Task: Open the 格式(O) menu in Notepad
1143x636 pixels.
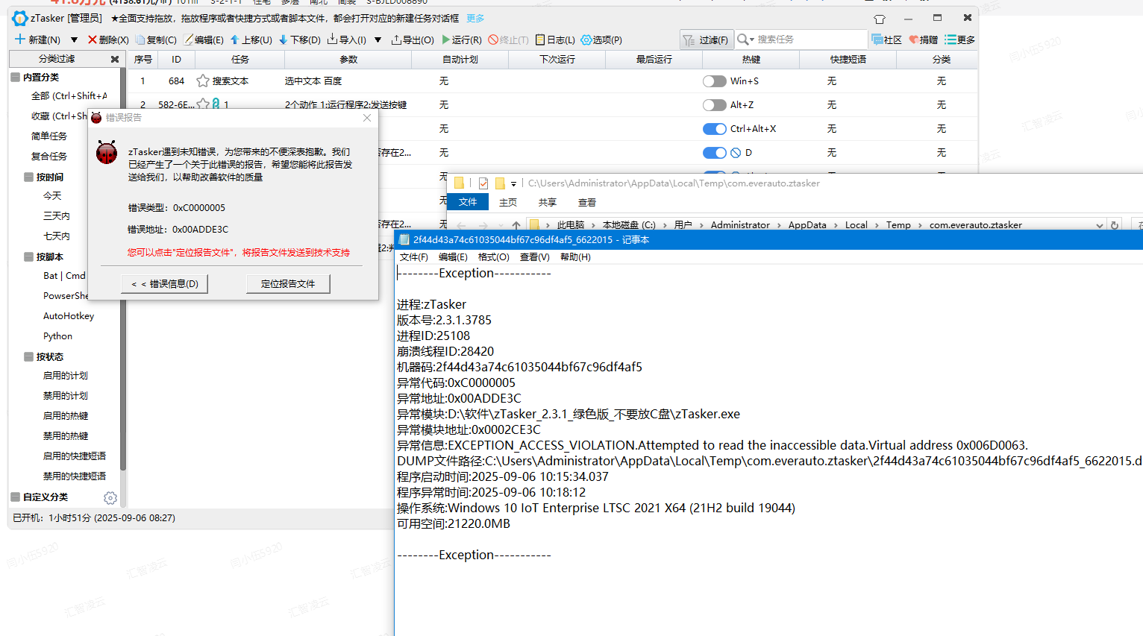Action: click(494, 257)
